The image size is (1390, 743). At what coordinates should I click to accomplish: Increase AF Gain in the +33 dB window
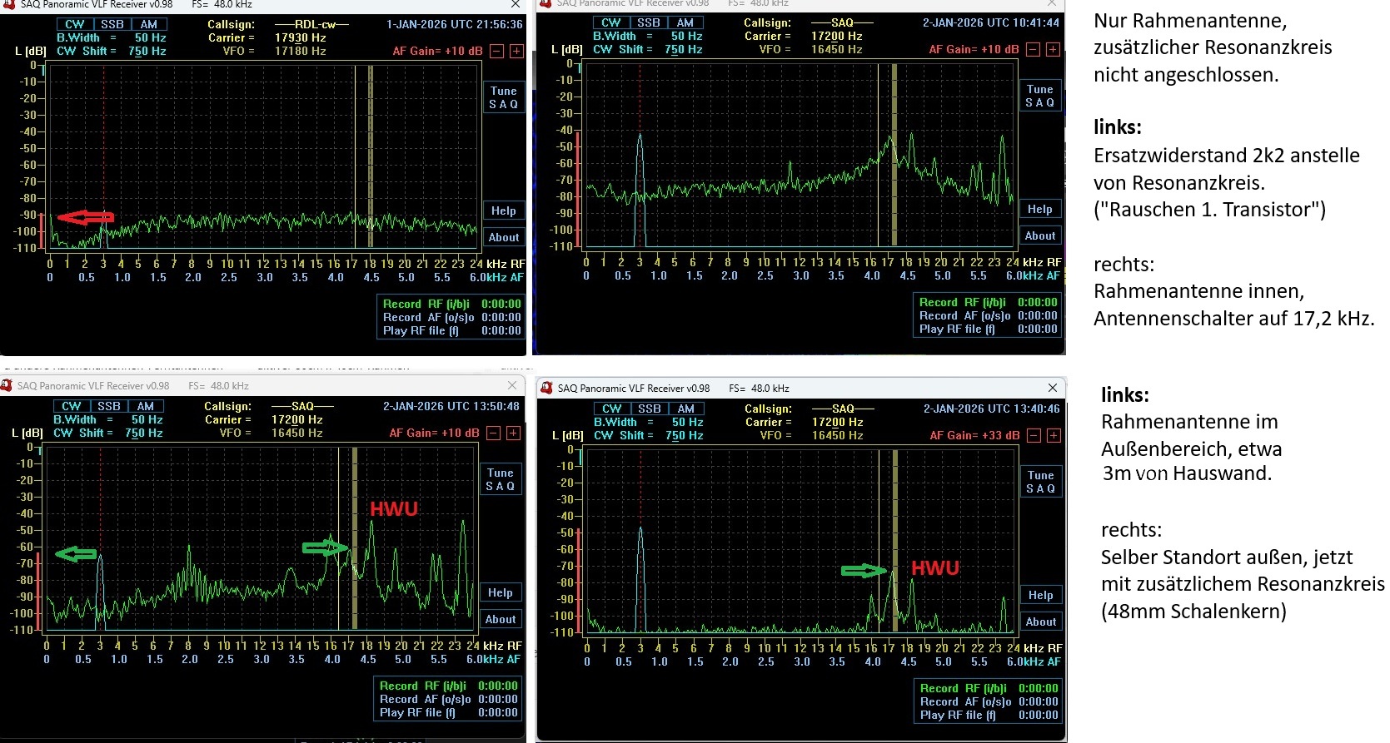point(1054,436)
